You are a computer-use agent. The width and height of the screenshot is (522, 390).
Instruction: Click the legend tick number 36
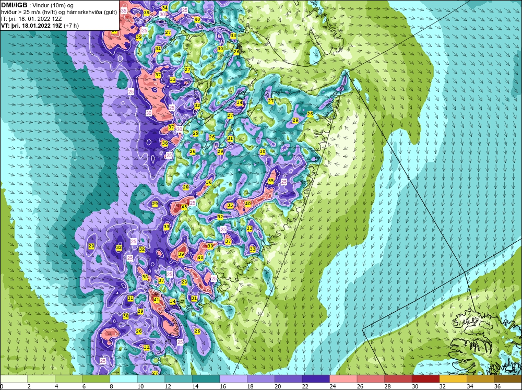[x=497, y=386]
